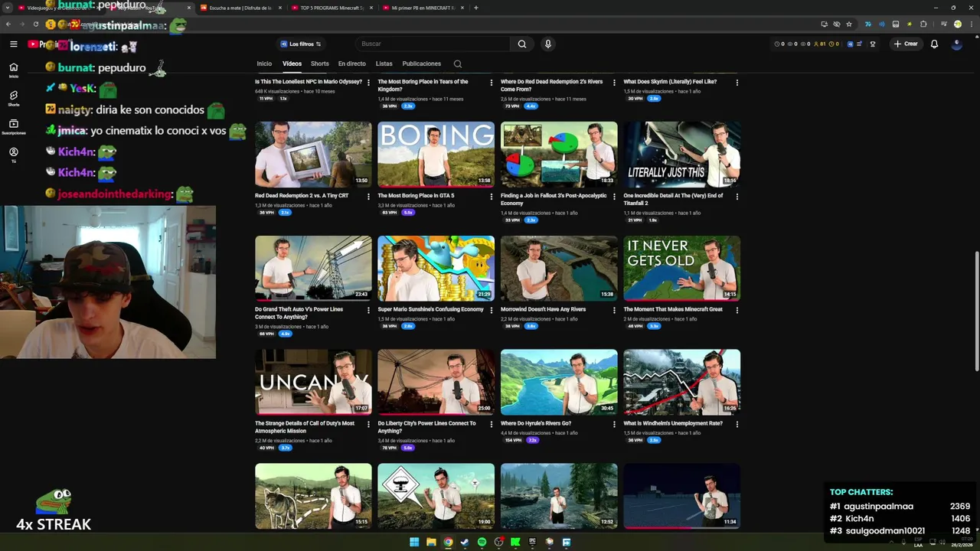Close the 'TOP 5 PROGRAMS Minecraft' browser tab
The height and width of the screenshot is (551, 980).
pos(371,8)
